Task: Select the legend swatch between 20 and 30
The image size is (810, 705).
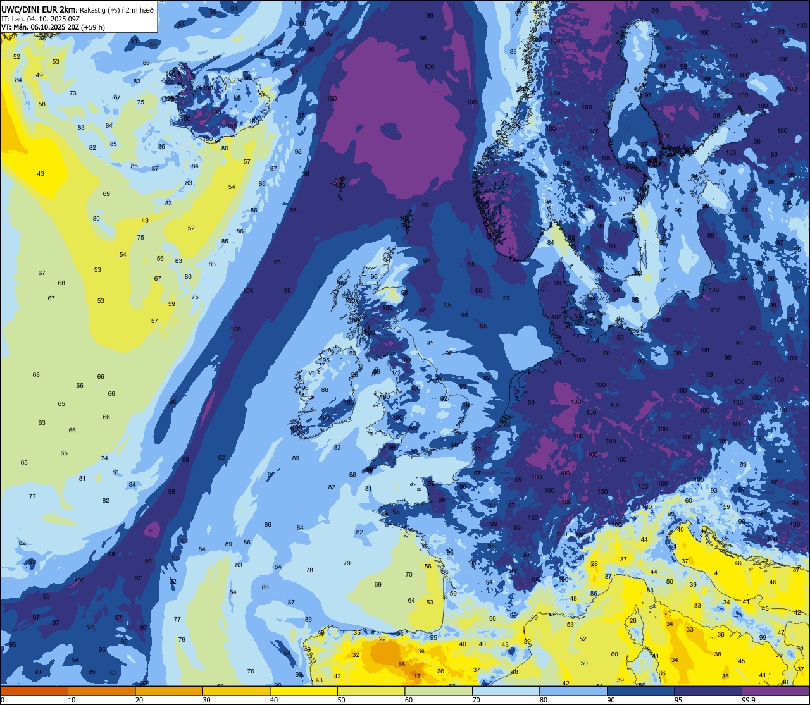Action: point(169,690)
